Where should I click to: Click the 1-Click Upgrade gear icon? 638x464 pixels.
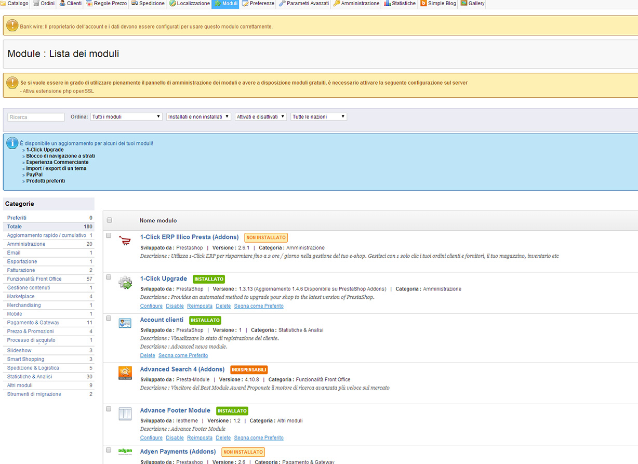tap(125, 283)
